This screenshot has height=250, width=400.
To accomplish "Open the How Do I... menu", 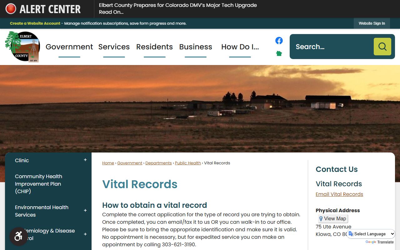I will point(240,47).
